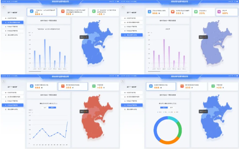Click the dark tooltip label on the red map
This screenshot has height=149, width=239.
pos(84,111)
